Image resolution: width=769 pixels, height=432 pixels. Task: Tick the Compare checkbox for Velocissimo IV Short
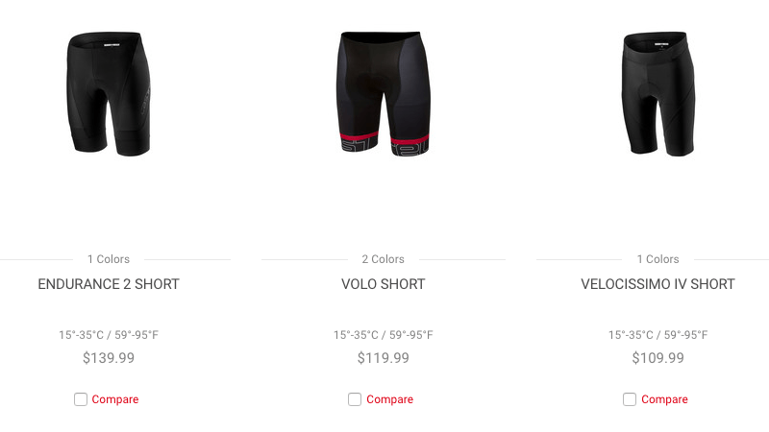pos(630,399)
